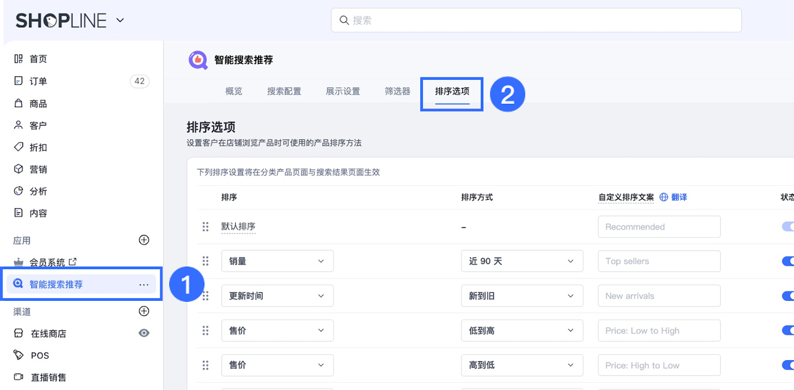Open the 商品 products bag icon
Screen dimensions: 794x390
pyautogui.click(x=18, y=103)
